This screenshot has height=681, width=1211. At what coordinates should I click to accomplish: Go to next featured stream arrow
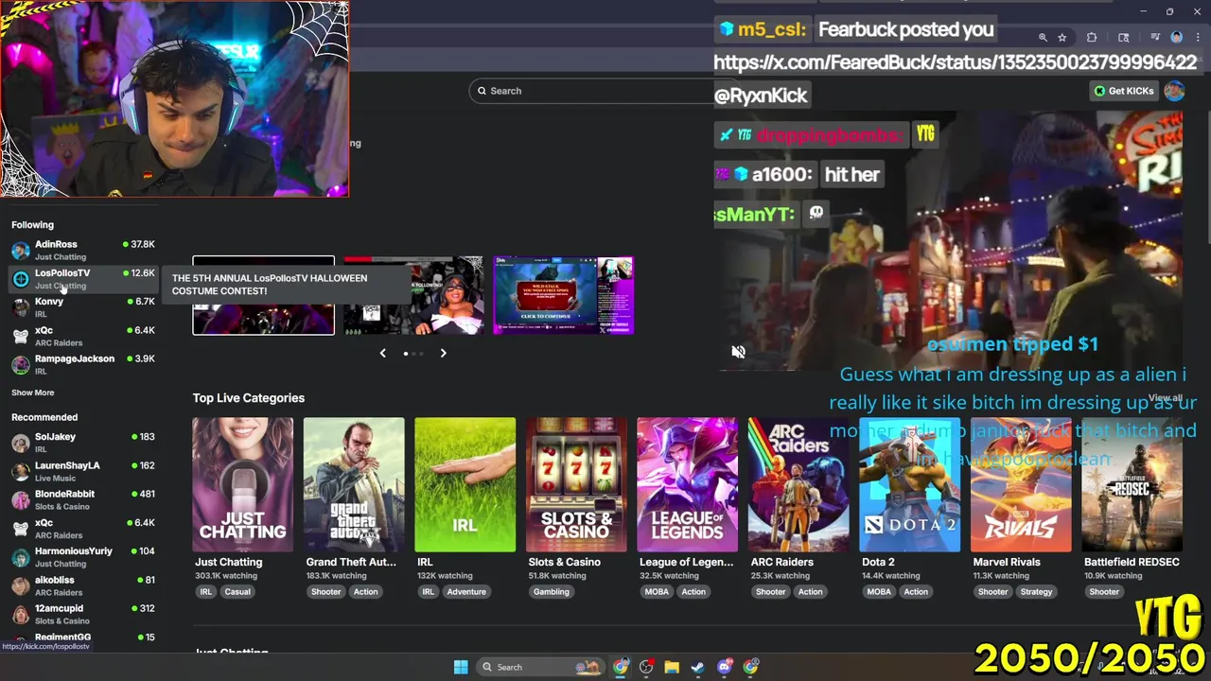coord(443,353)
